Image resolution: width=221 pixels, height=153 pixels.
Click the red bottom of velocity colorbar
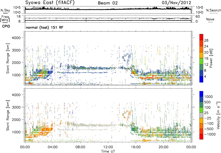click(201, 137)
